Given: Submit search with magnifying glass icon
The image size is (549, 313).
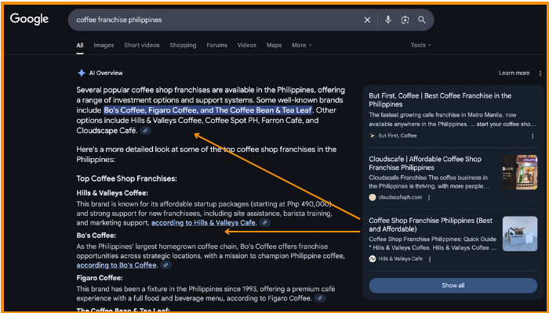Looking at the screenshot, I should (422, 20).
